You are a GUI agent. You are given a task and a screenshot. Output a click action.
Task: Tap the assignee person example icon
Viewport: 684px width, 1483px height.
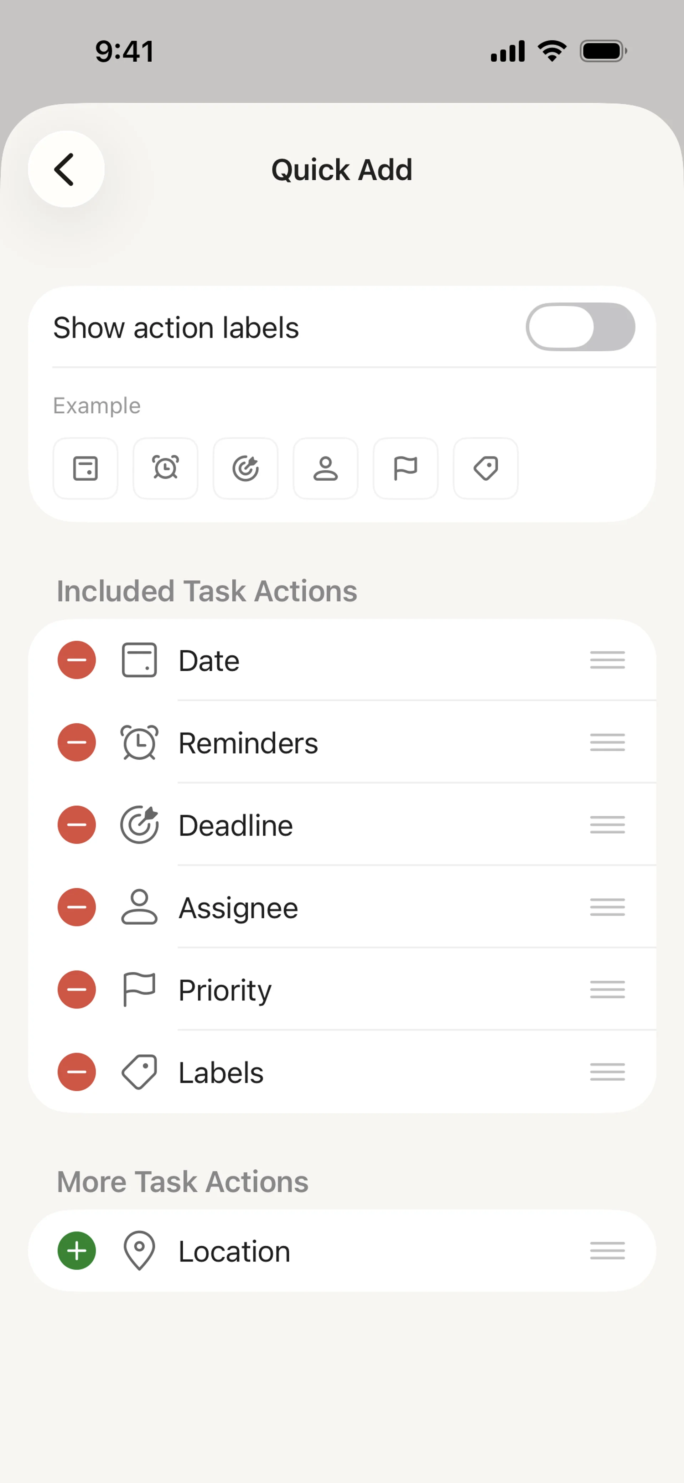click(326, 468)
